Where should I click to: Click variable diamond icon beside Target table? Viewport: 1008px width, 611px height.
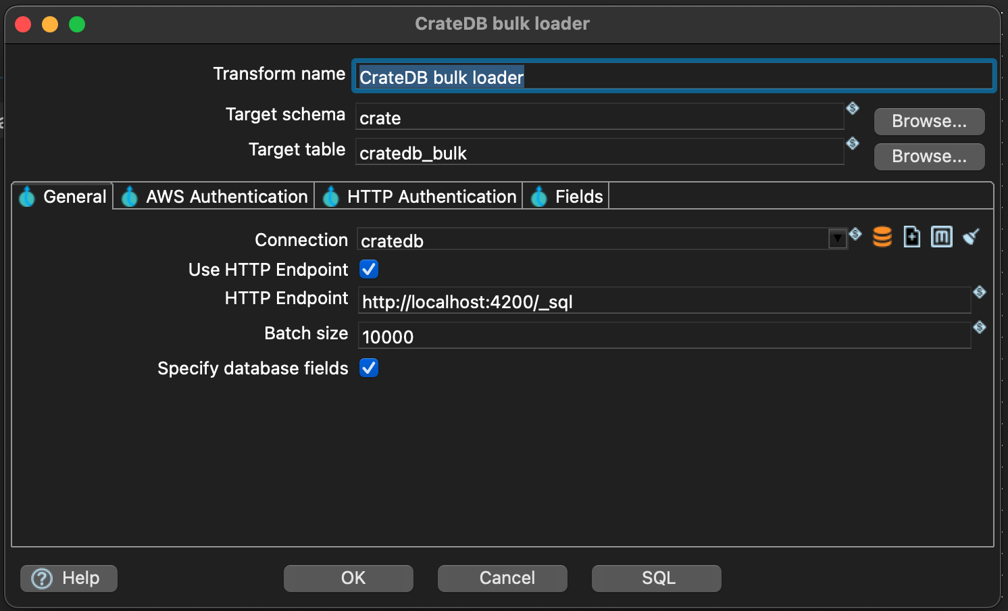point(853,143)
